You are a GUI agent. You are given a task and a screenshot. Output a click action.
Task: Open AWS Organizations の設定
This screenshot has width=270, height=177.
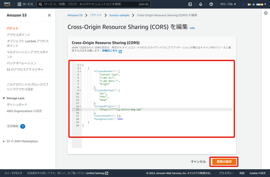[x=24, y=111]
